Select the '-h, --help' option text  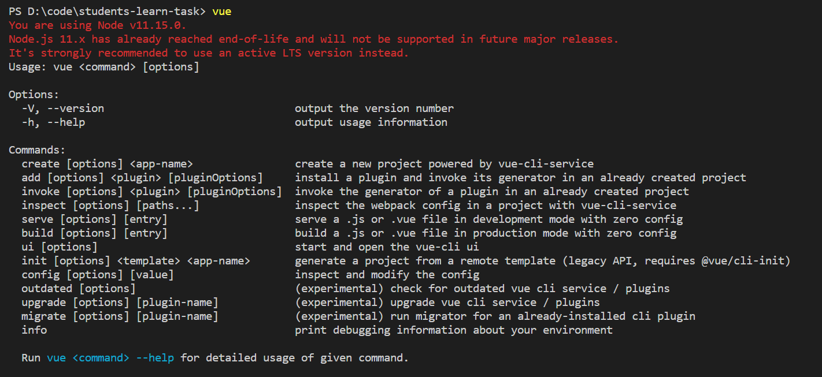coord(53,122)
